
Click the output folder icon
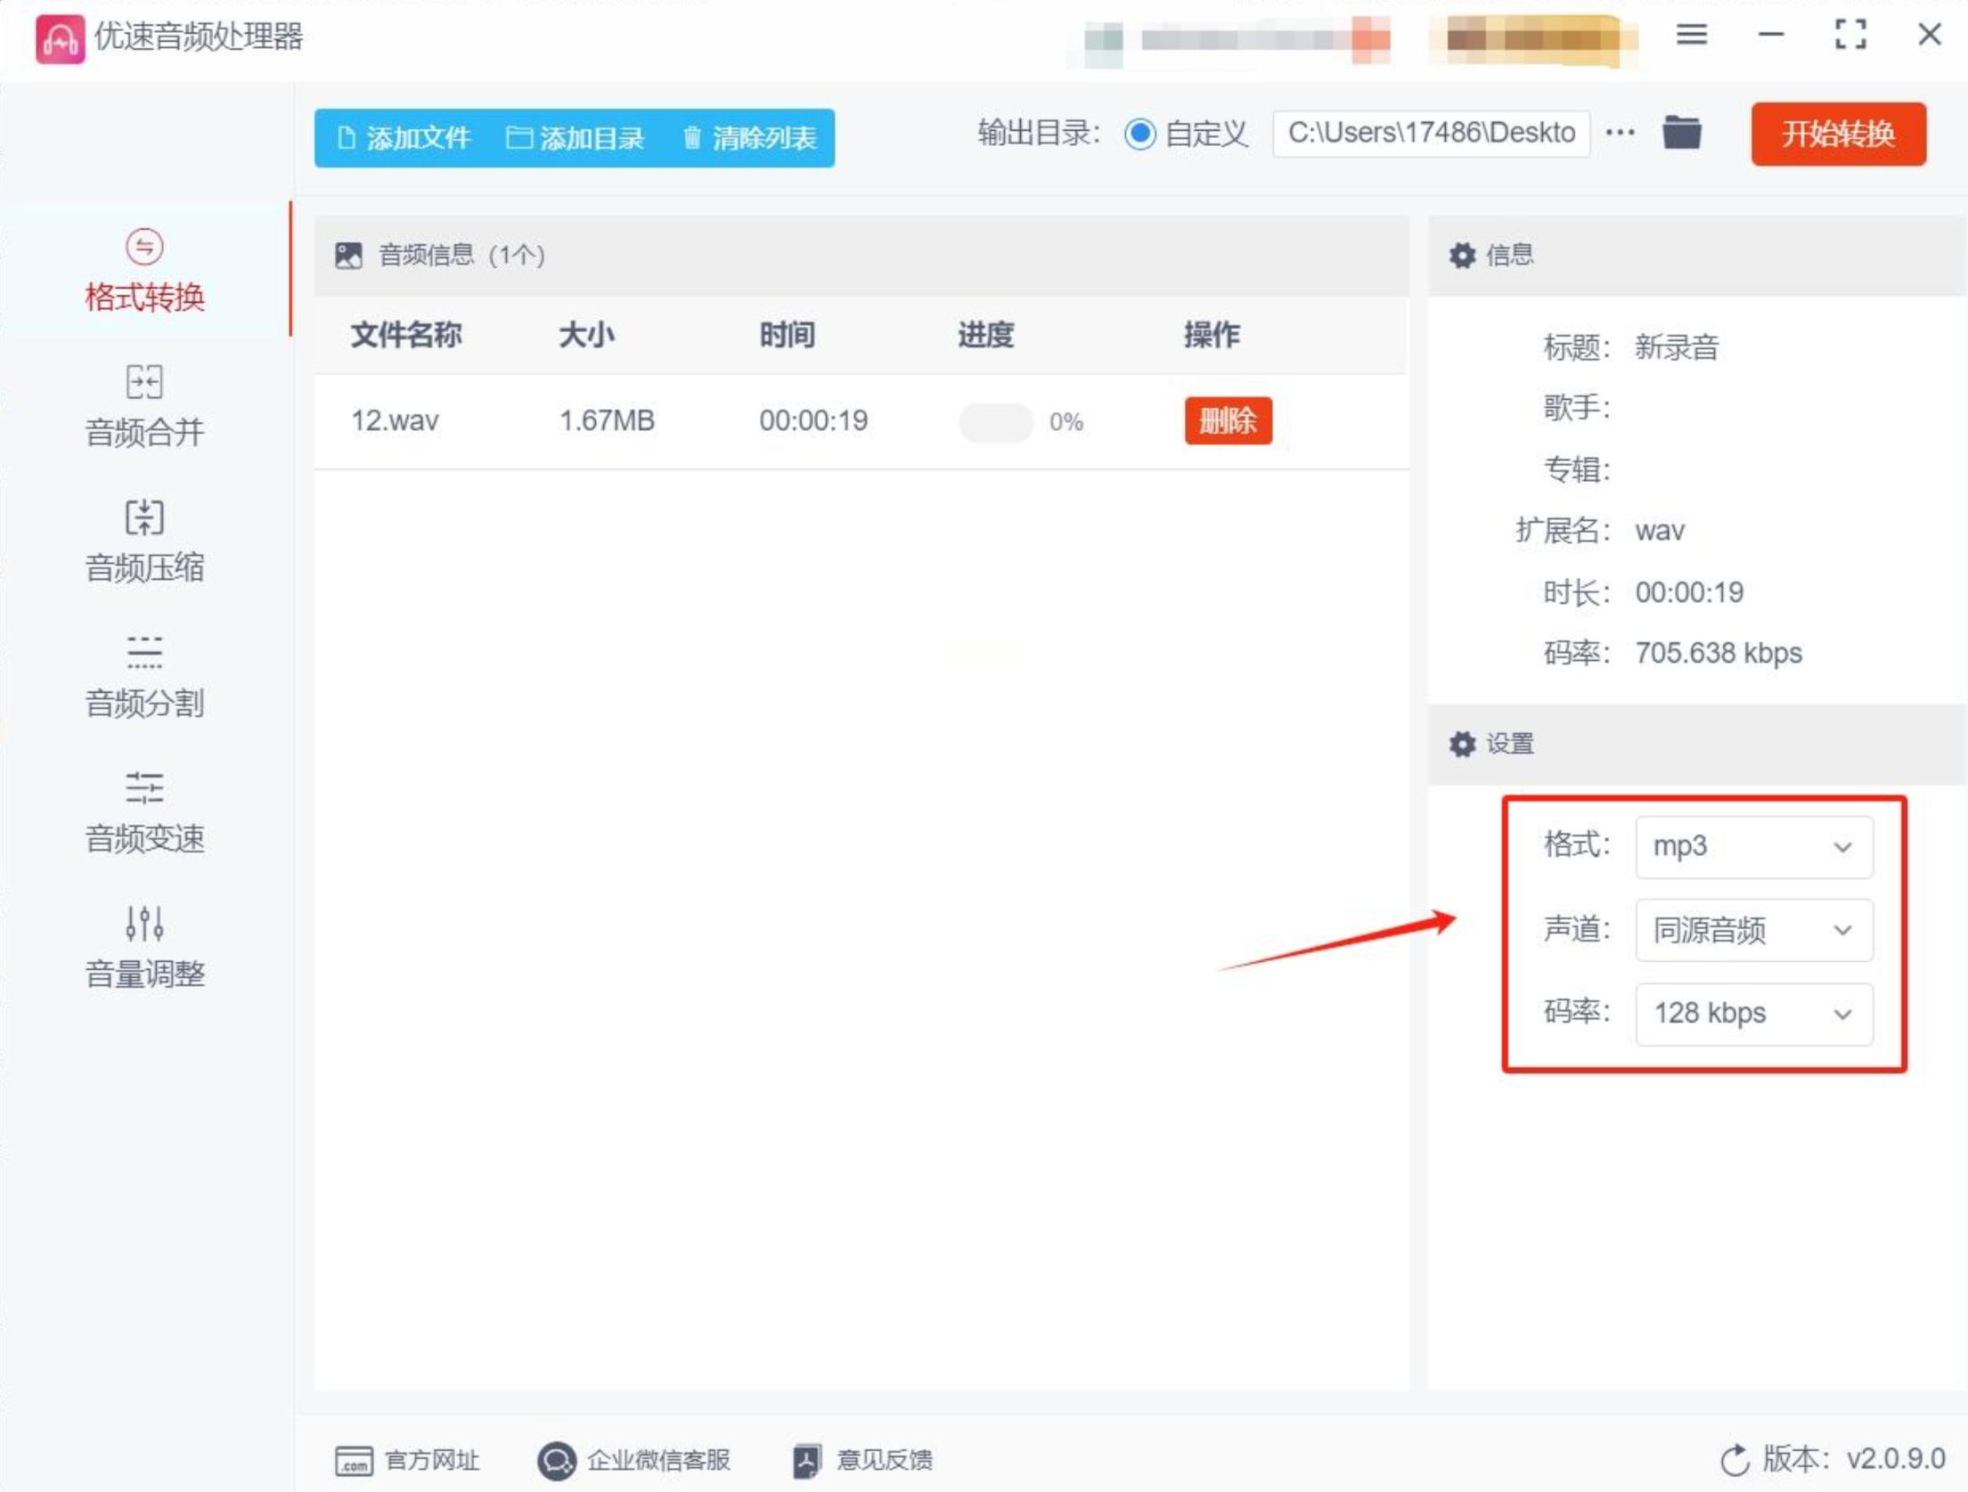(1681, 134)
